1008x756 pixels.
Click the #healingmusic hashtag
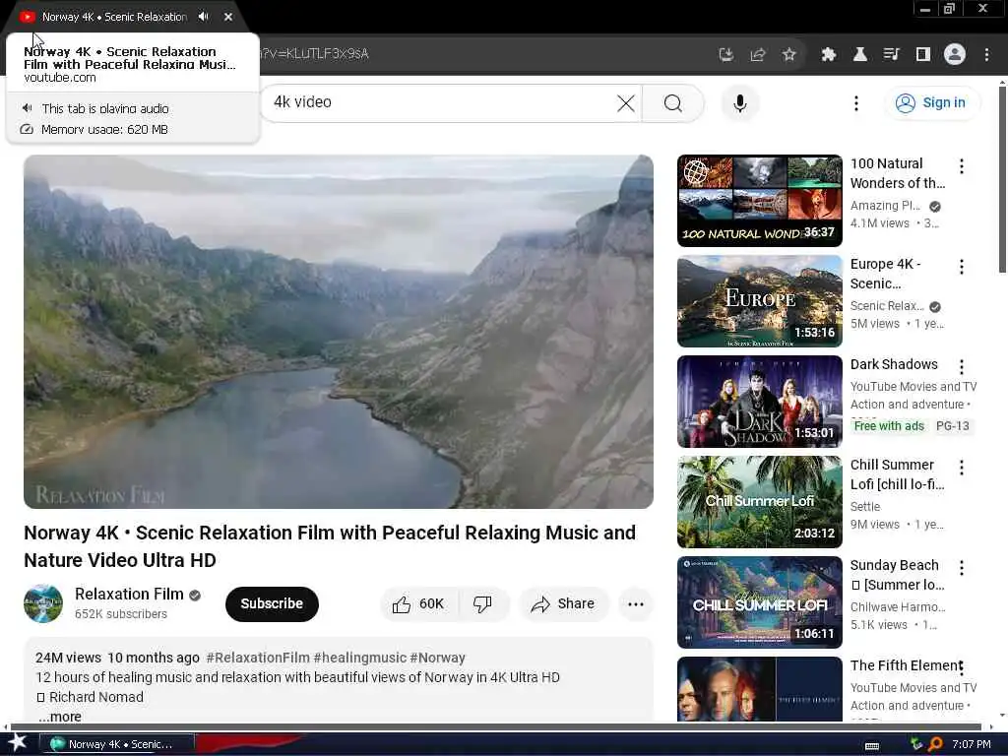point(359,658)
